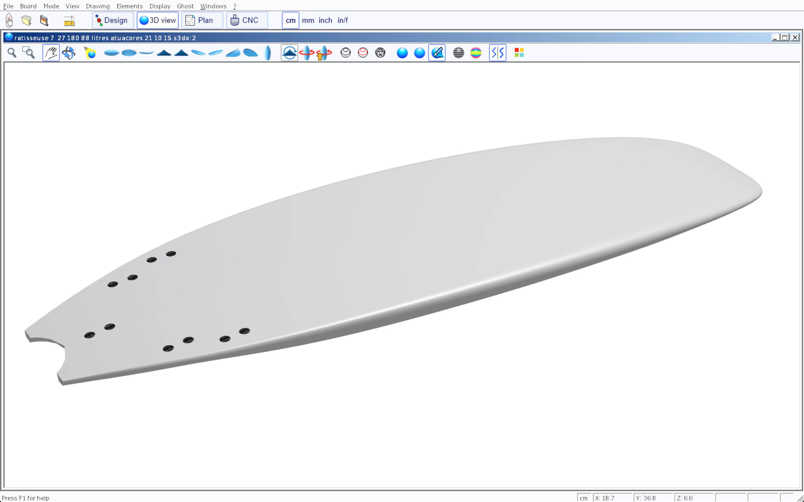Select the zoom window rectangle tool
Viewport: 804px width, 502px height.
pyautogui.click(x=28, y=53)
